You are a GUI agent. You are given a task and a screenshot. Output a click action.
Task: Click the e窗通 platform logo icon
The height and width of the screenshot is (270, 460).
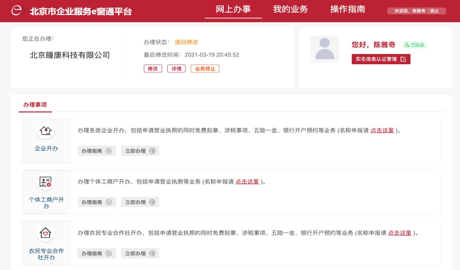pyautogui.click(x=18, y=11)
